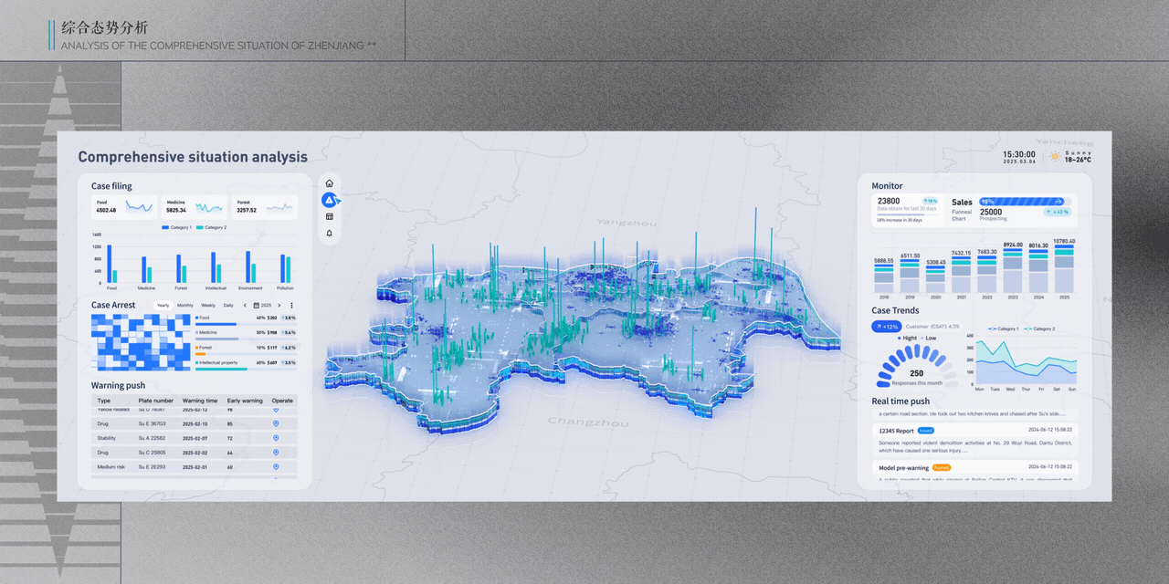
Task: Click the Medium risk row type
Action: click(111, 466)
